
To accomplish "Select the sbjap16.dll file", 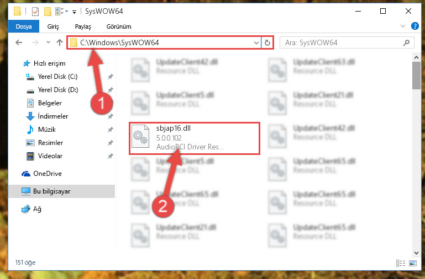I will [x=195, y=138].
